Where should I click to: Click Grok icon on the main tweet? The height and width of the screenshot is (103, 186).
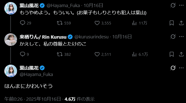click(173, 68)
